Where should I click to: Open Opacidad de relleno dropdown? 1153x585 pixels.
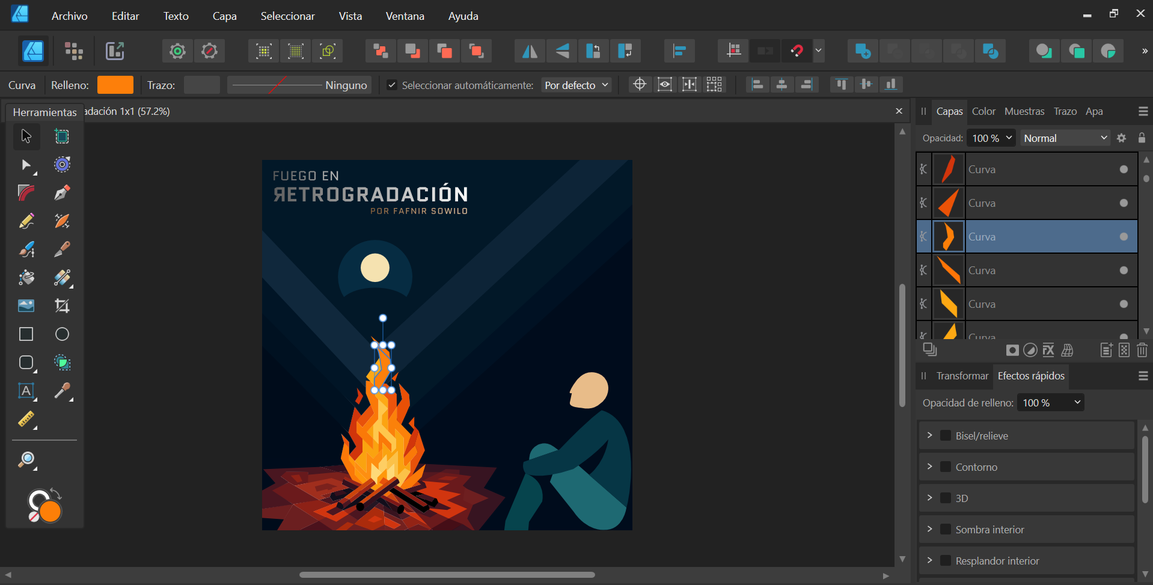point(1050,402)
